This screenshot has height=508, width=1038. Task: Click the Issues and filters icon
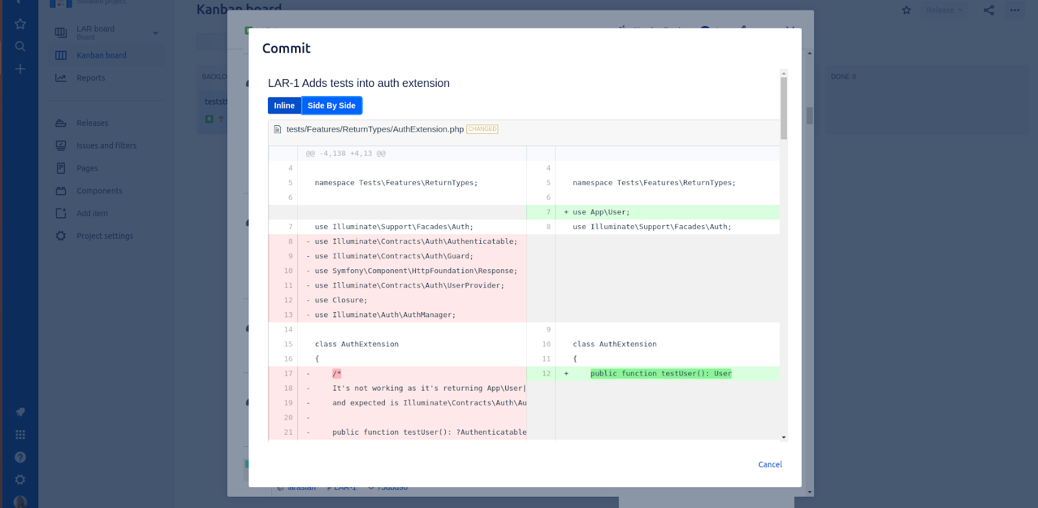click(61, 146)
